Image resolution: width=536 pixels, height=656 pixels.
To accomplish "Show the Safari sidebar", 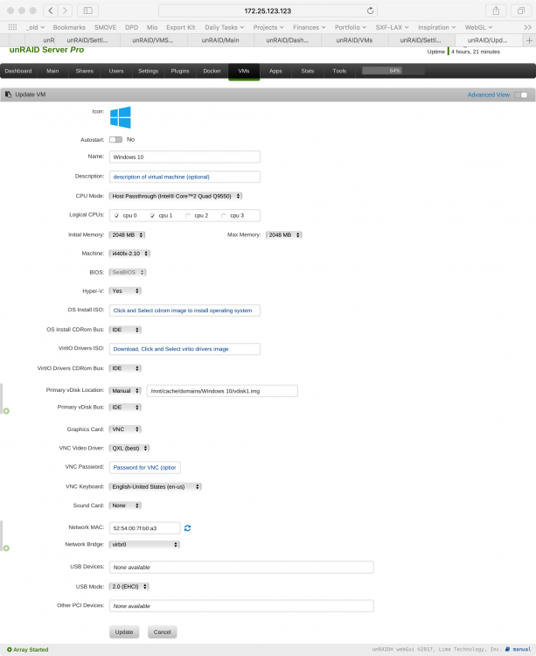I will pyautogui.click(x=87, y=10).
